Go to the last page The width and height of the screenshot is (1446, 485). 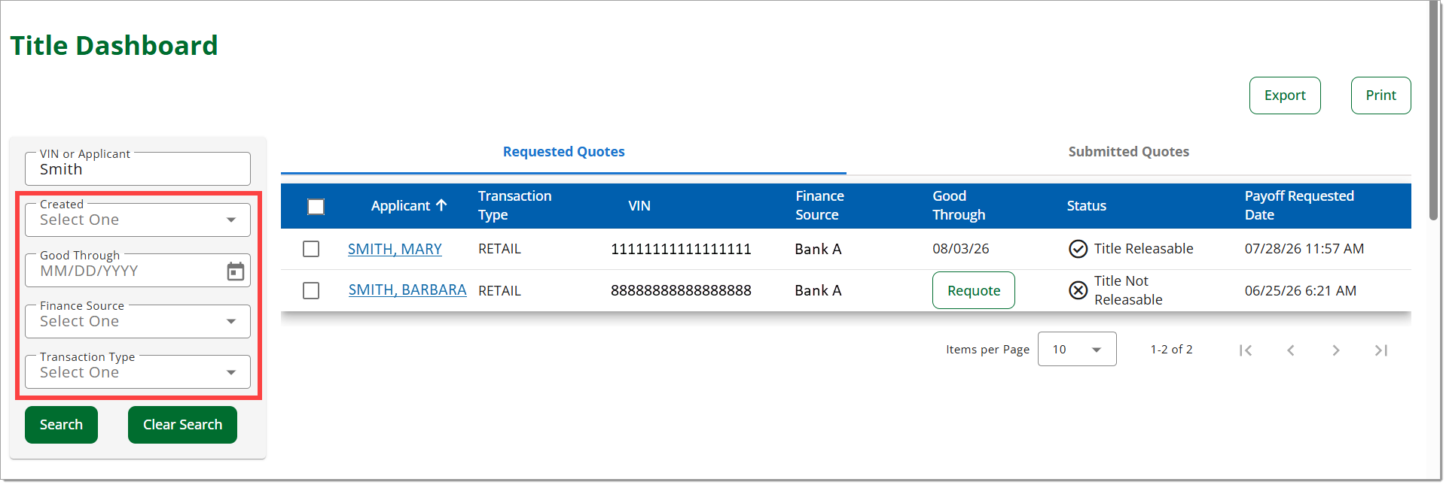click(x=1381, y=350)
